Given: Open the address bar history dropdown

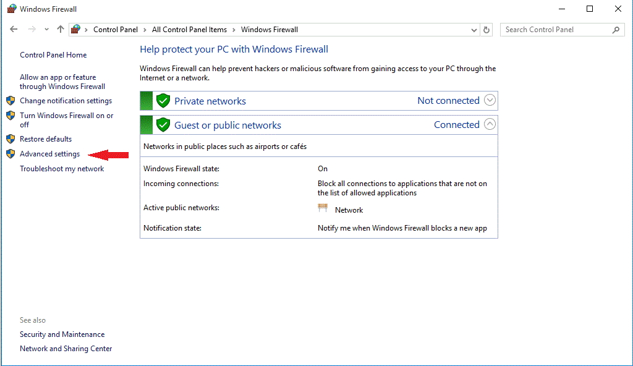Looking at the screenshot, I should pyautogui.click(x=474, y=29).
